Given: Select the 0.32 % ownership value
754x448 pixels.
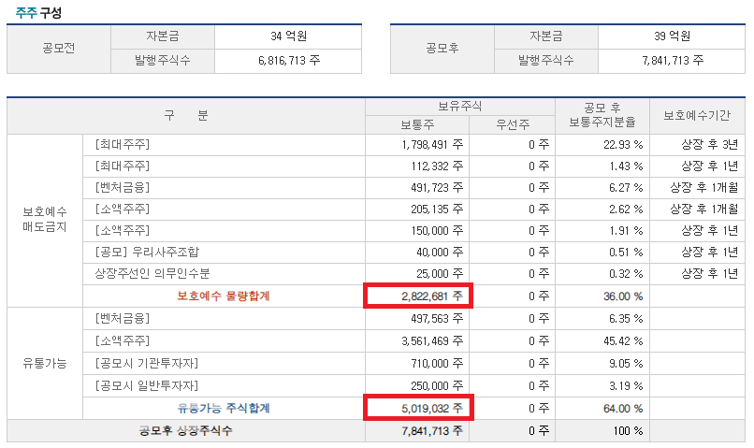Looking at the screenshot, I should pyautogui.click(x=626, y=274).
